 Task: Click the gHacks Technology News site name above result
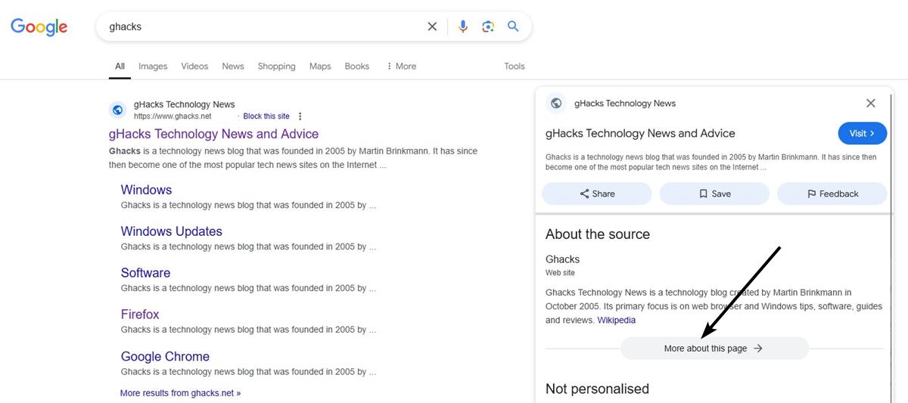tap(185, 104)
